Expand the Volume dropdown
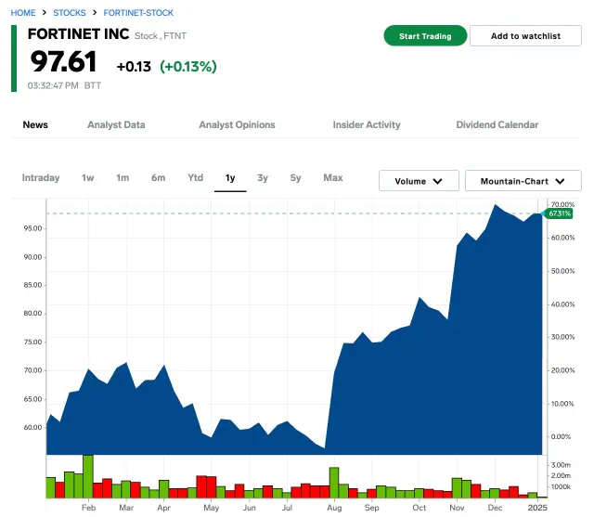This screenshot has width=594, height=517. coord(419,181)
